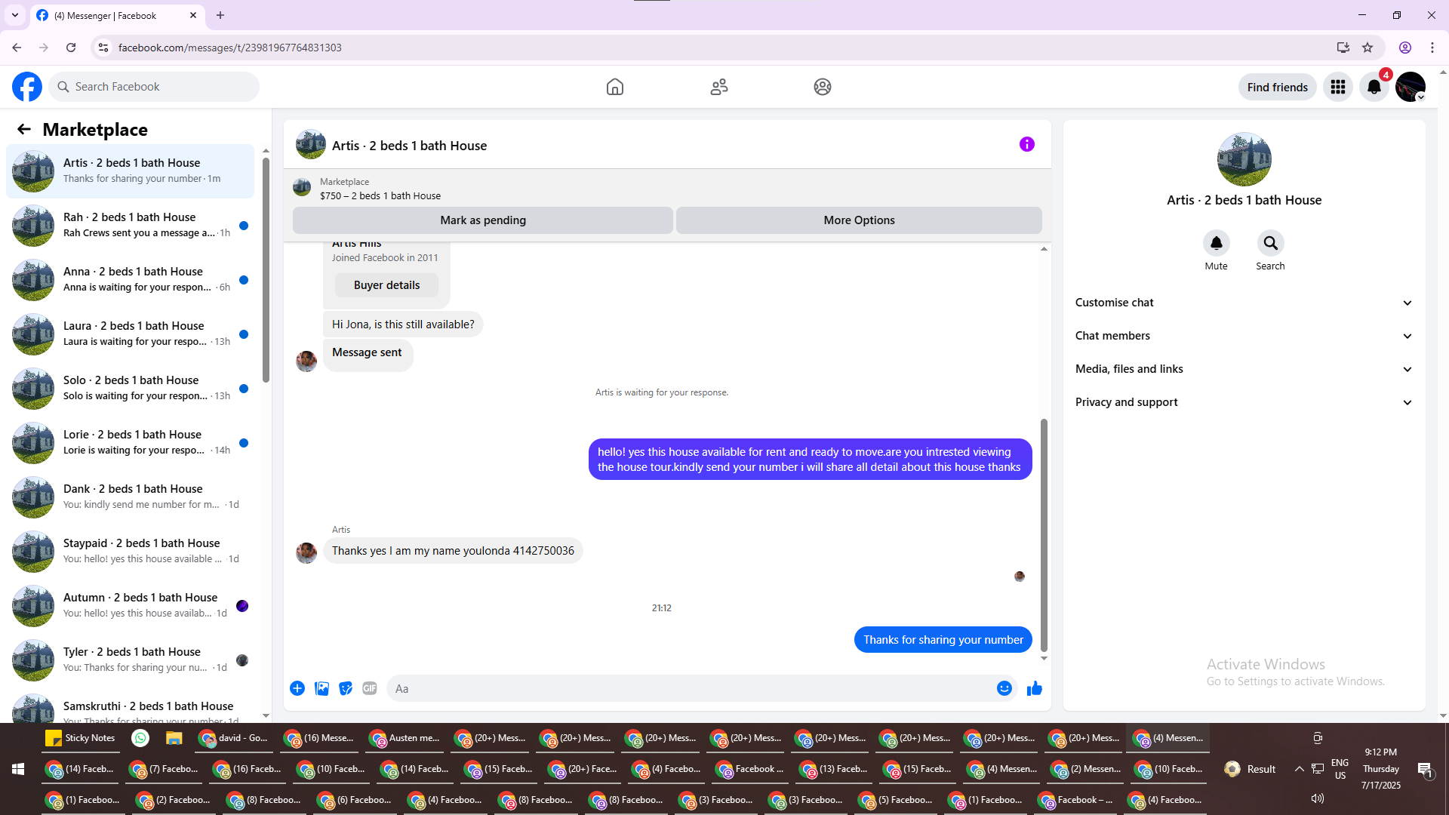Show hidden system tray icons
The height and width of the screenshot is (815, 1449).
(1299, 769)
